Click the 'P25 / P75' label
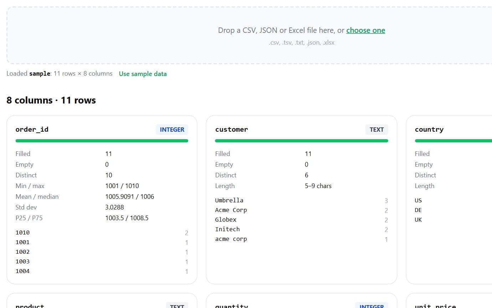Viewport: 492px width, 308px height. tap(29, 218)
